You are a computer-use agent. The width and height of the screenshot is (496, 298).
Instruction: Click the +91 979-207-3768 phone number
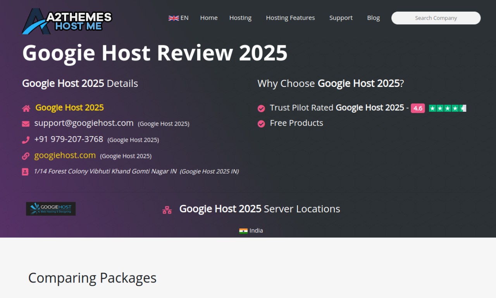click(69, 139)
